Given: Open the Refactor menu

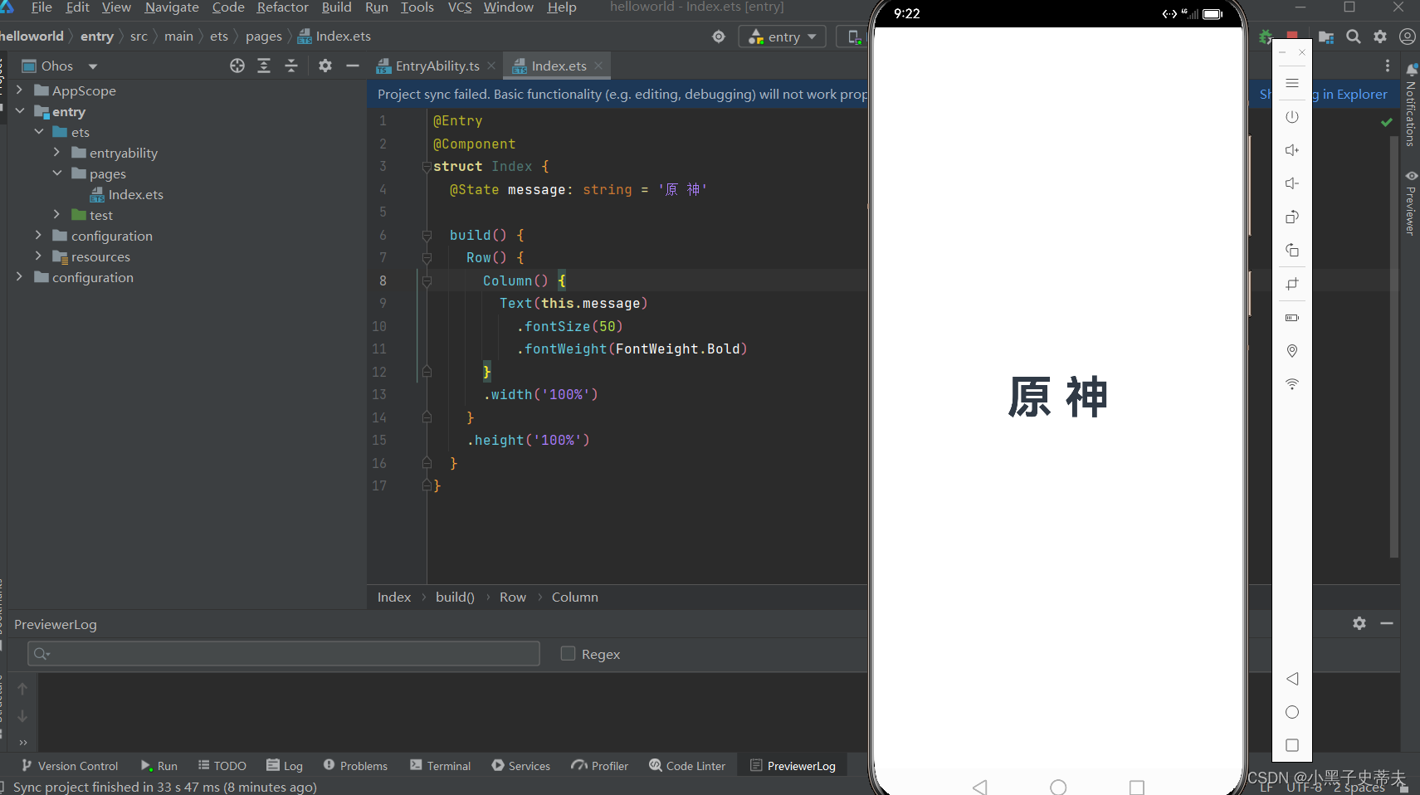Looking at the screenshot, I should point(282,7).
